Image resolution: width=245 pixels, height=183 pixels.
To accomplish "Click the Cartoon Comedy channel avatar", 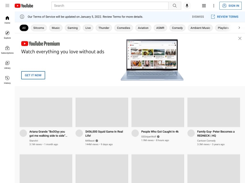I will [x=191, y=133].
